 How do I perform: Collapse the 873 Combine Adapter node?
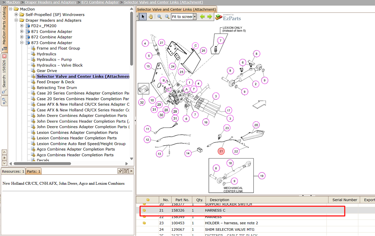pyautogui.click(x=22, y=43)
